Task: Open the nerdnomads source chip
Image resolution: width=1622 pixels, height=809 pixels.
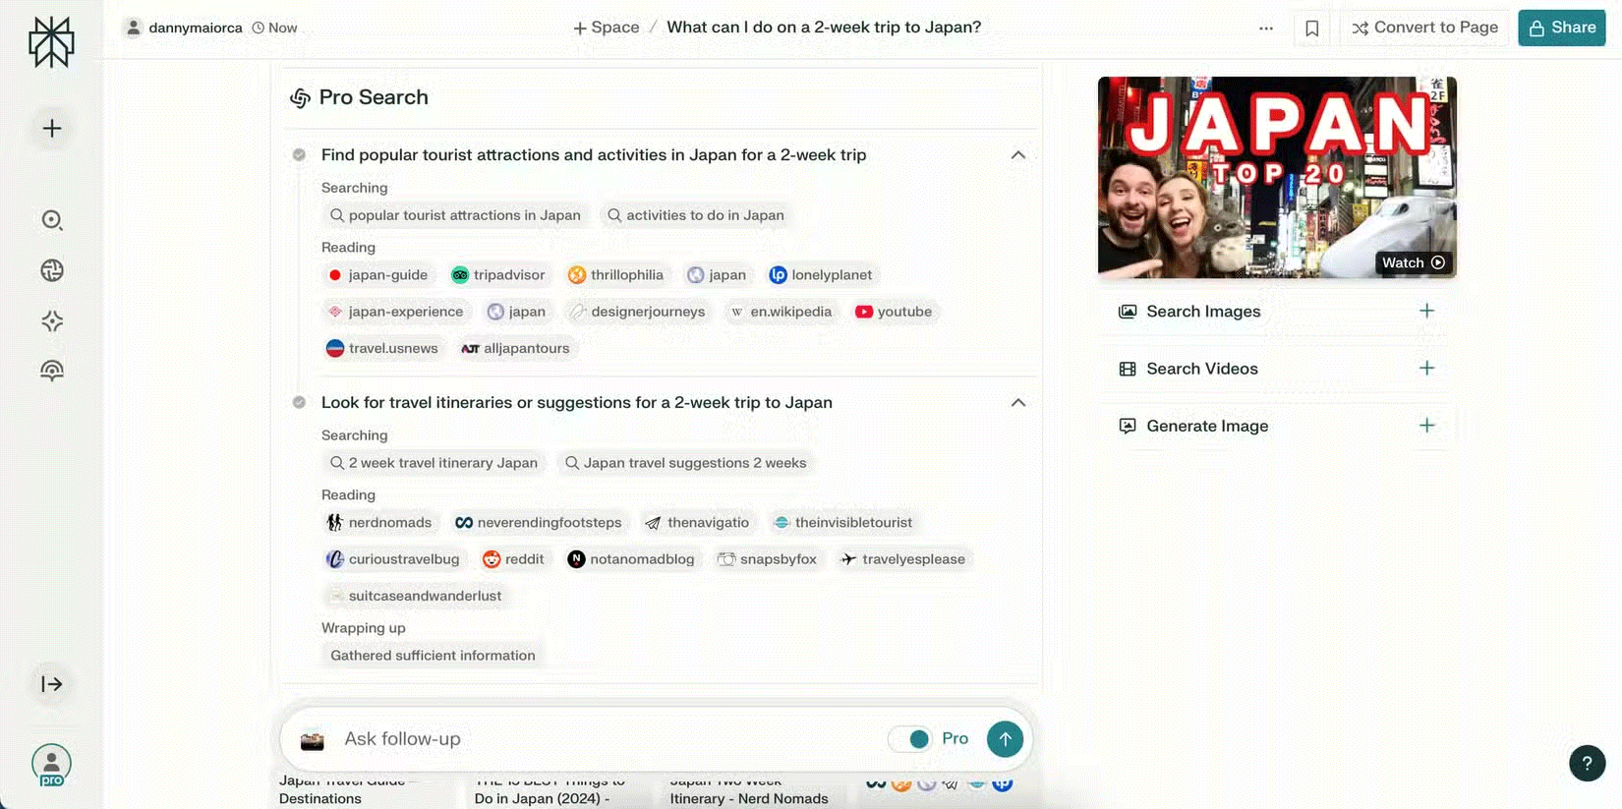Action: point(378,523)
